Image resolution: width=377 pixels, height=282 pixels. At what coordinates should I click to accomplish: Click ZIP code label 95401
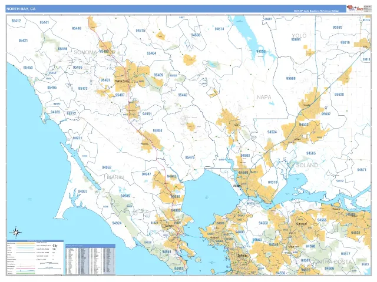click(105, 80)
